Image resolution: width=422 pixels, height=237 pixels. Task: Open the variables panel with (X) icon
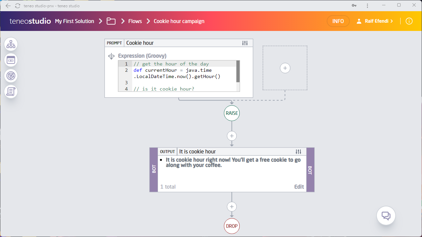11,60
